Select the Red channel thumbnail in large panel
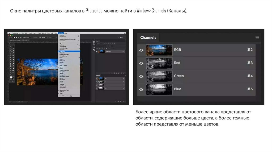Screen dimensions: 272x152 (x=159, y=63)
